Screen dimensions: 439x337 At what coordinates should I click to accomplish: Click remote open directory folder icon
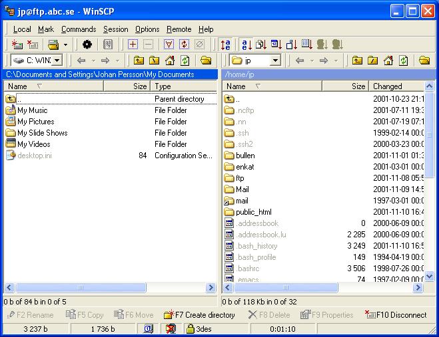click(x=424, y=60)
